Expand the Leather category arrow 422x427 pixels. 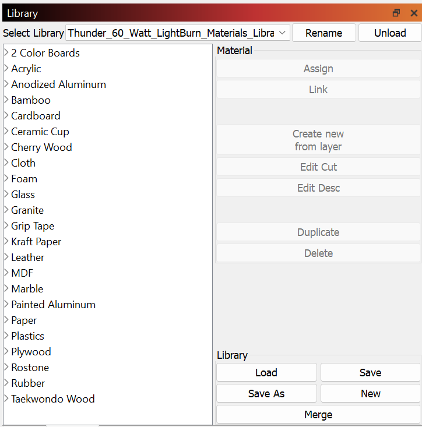(x=6, y=257)
